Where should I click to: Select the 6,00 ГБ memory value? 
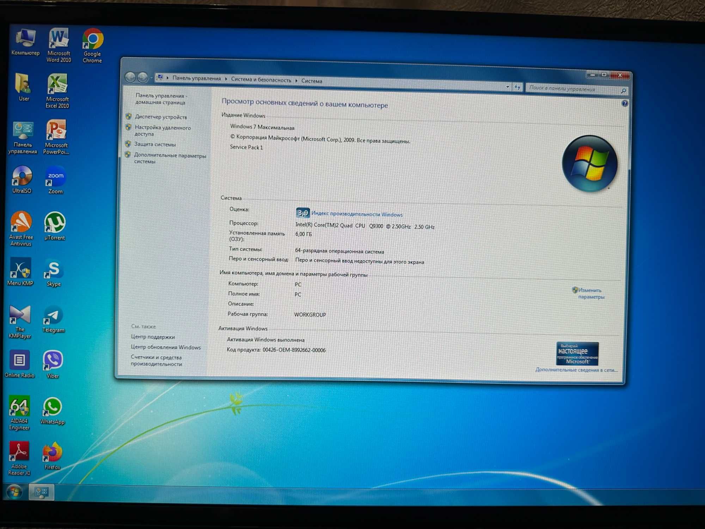point(304,234)
